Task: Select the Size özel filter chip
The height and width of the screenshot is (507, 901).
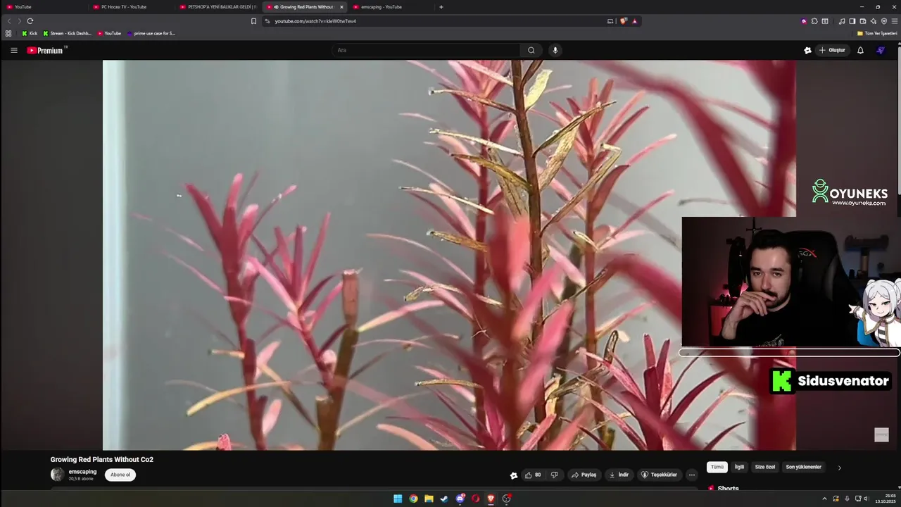Action: tap(765, 467)
